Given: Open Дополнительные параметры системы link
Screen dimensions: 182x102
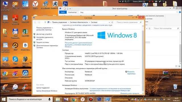Looking at the screenshot, I should tap(47, 46).
